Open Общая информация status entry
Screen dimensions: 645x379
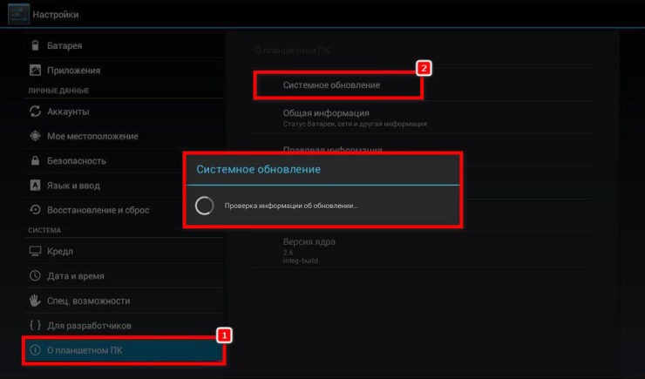click(x=326, y=113)
